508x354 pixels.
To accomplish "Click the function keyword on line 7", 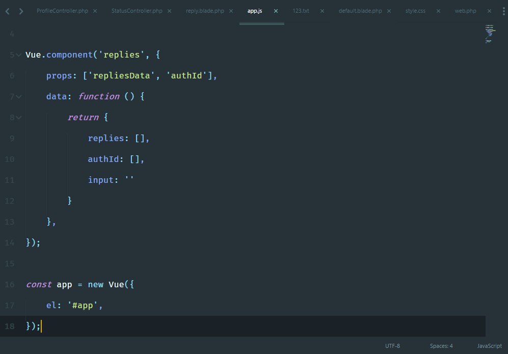I will pos(99,96).
